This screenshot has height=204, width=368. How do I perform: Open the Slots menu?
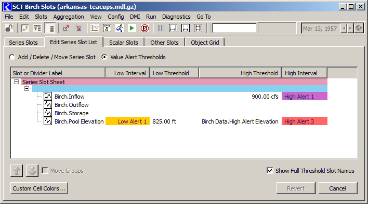[x=41, y=17]
